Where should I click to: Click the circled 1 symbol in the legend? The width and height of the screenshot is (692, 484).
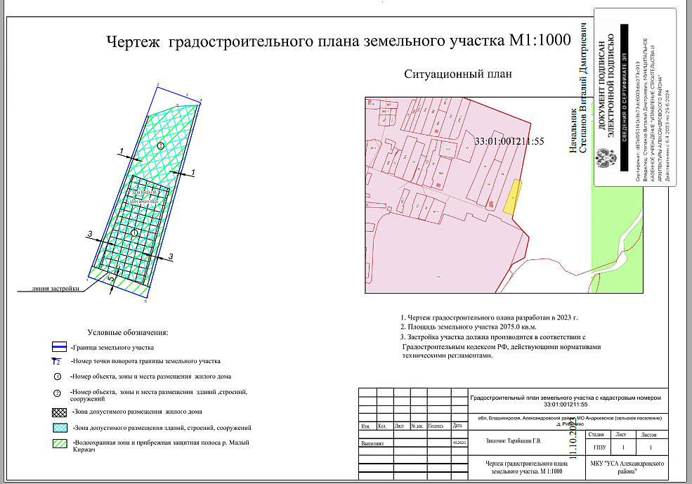[57, 377]
